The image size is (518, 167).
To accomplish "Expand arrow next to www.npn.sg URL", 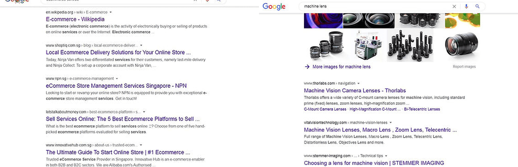I will click(117, 78).
